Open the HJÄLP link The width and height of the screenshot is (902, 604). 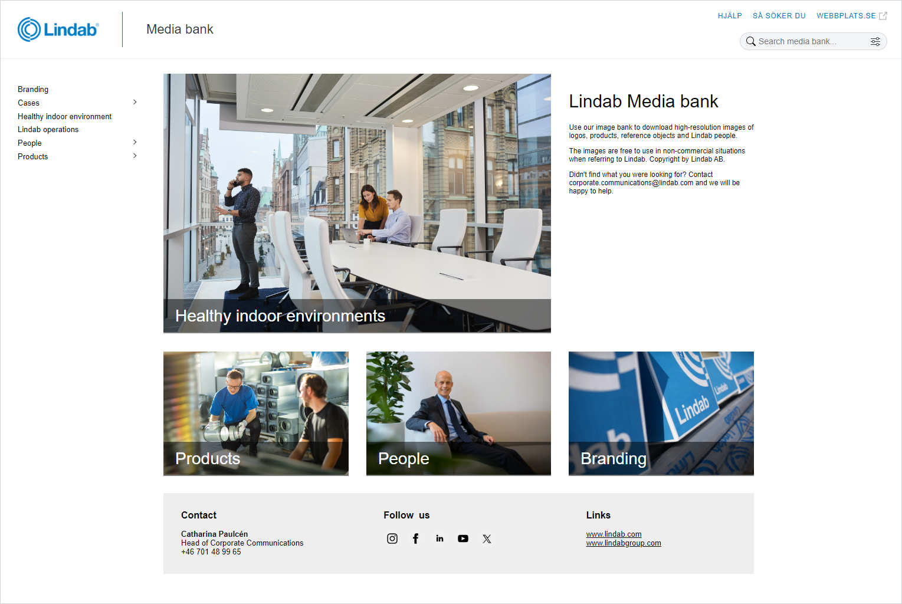point(730,16)
